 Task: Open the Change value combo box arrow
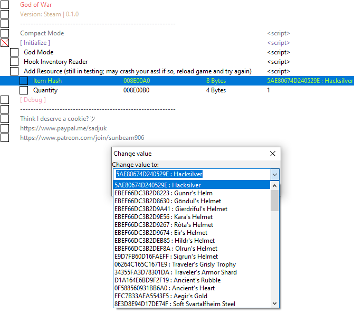pyautogui.click(x=275, y=174)
